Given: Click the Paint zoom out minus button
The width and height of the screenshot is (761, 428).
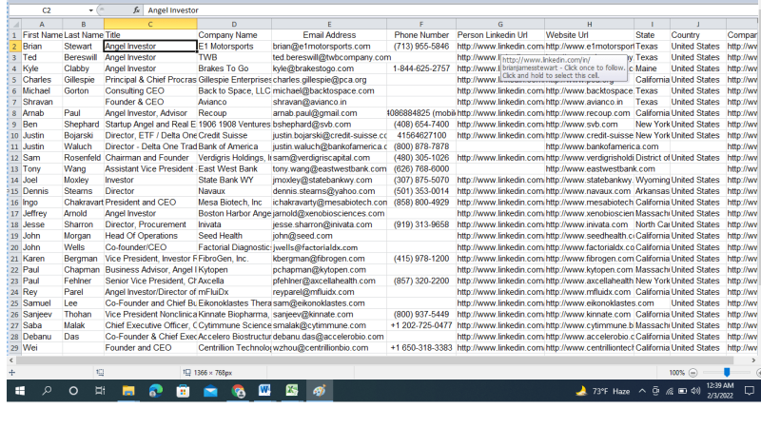Looking at the screenshot, I should 693,373.
